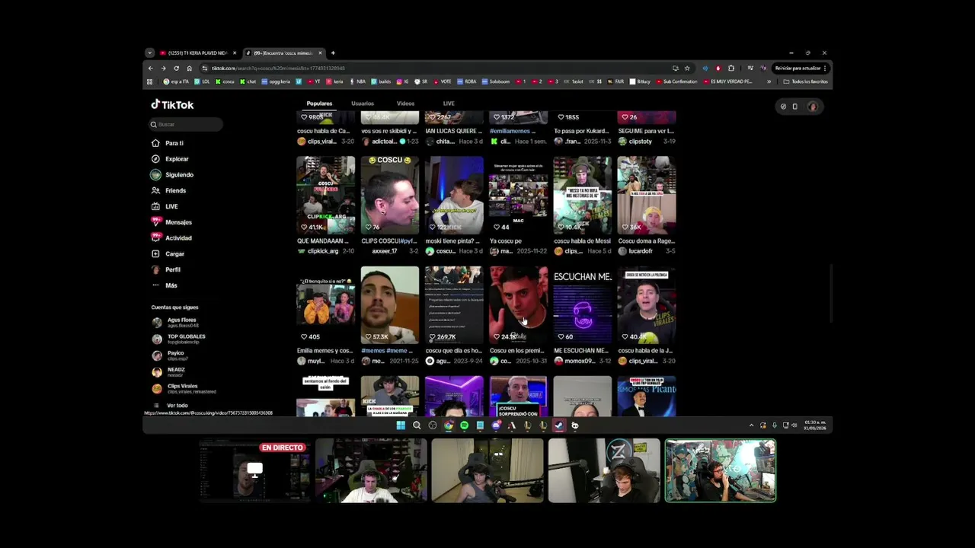975x548 pixels.
Task: Open Clips Virales followed account
Action: 183,388
